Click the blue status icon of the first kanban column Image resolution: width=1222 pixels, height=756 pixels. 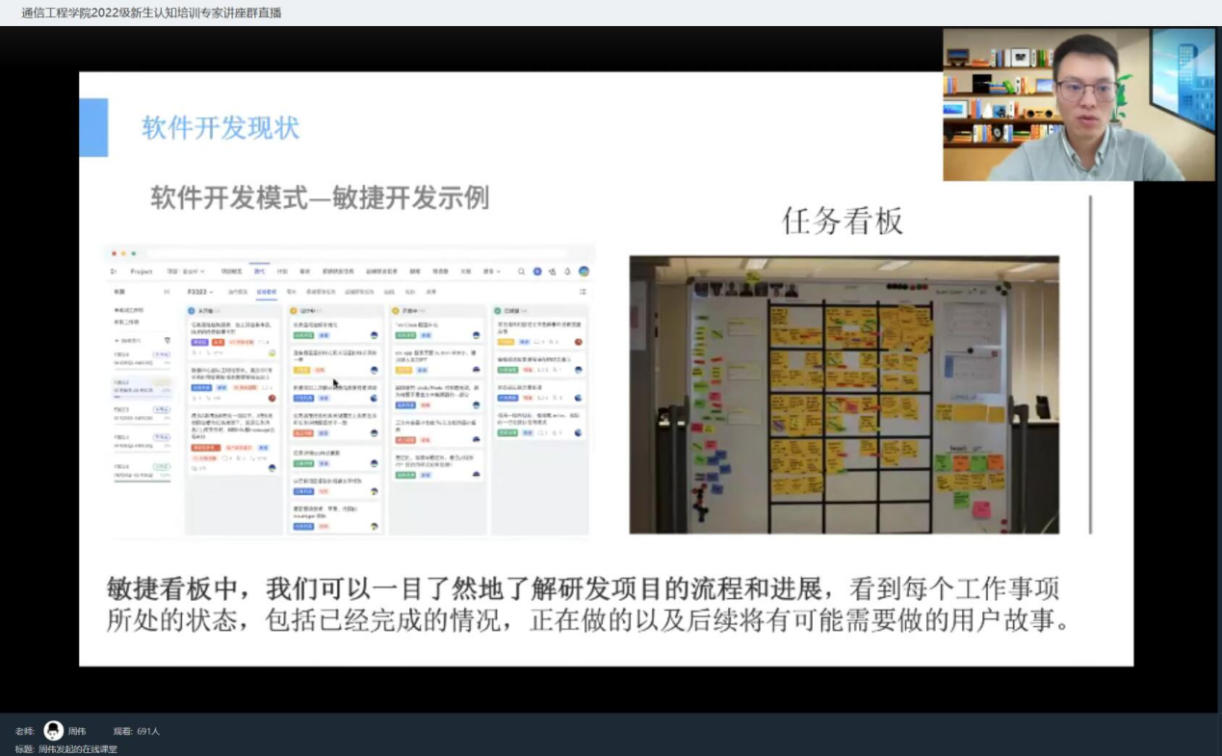tap(193, 311)
